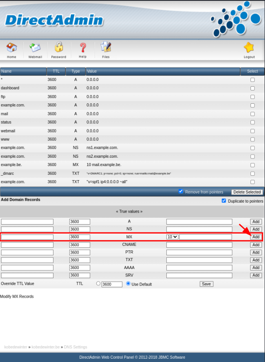Click the Select column header

(x=253, y=71)
